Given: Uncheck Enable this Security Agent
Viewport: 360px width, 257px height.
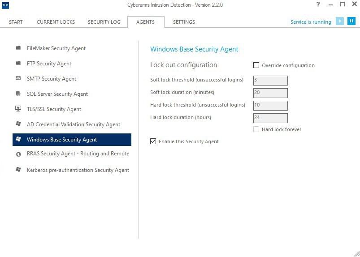Looking at the screenshot, I should 153,141.
